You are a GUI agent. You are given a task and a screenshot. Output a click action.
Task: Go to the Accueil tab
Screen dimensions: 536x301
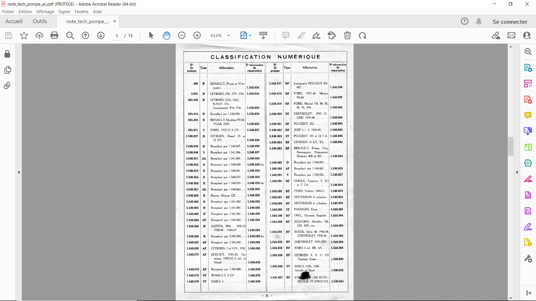click(x=14, y=21)
